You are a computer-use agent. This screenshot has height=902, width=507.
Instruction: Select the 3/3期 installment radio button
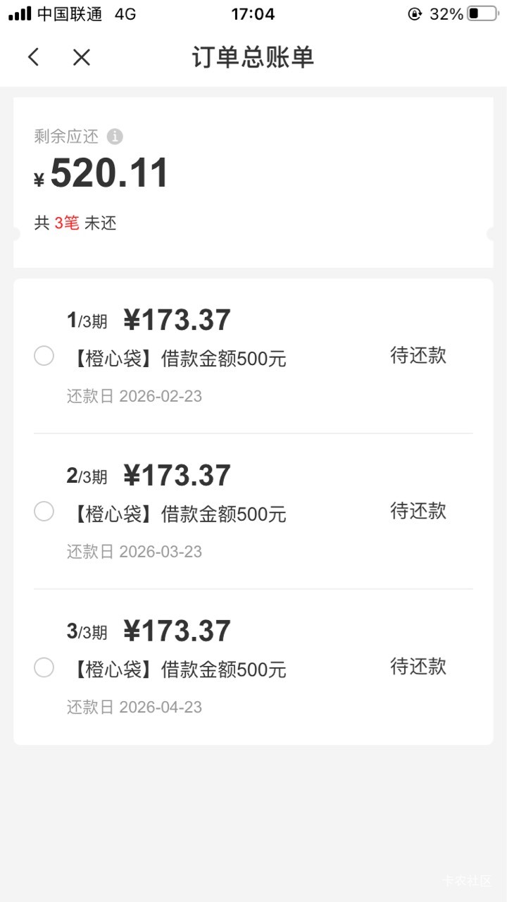[44, 667]
